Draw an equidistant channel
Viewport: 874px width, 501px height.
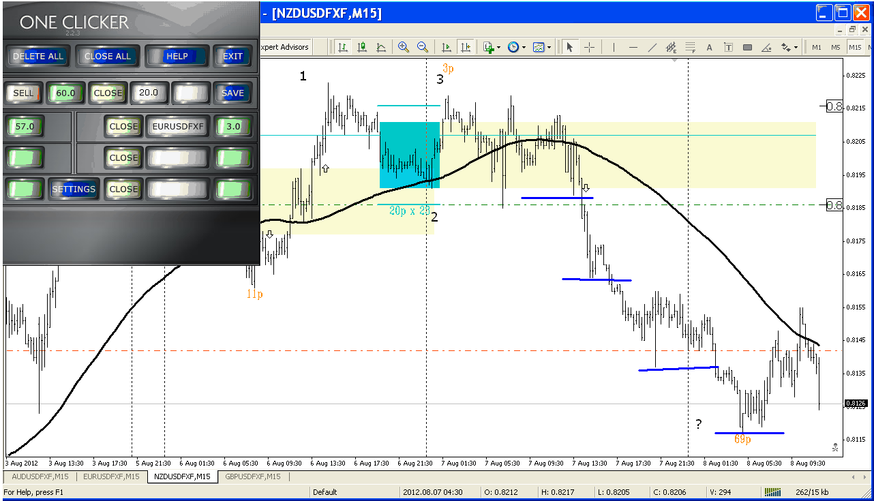pos(672,47)
